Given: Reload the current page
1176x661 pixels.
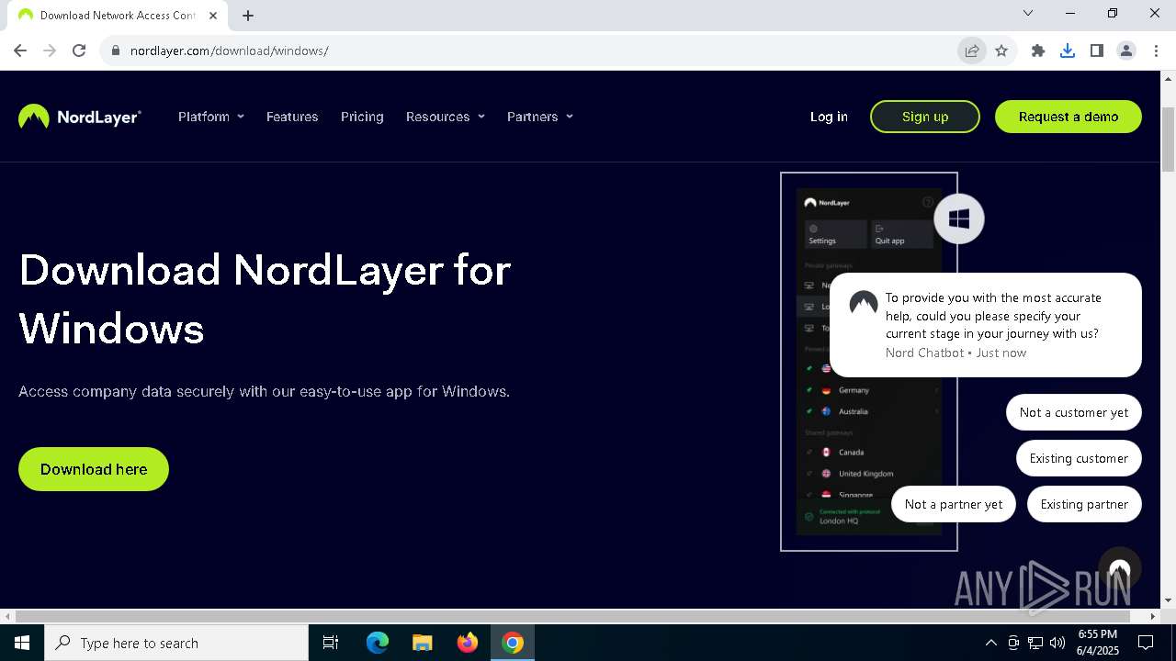Looking at the screenshot, I should (x=79, y=50).
